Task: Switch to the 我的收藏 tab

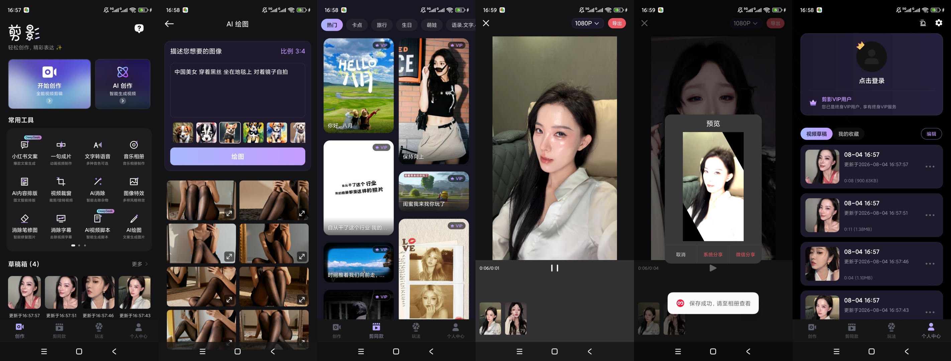Action: click(x=848, y=134)
